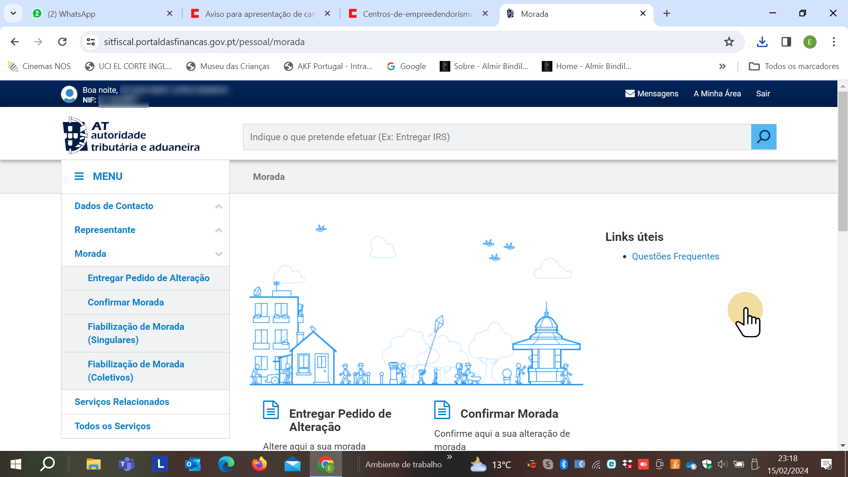This screenshot has width=848, height=477.
Task: Click the AT autoridade tributária logo
Action: [x=131, y=136]
